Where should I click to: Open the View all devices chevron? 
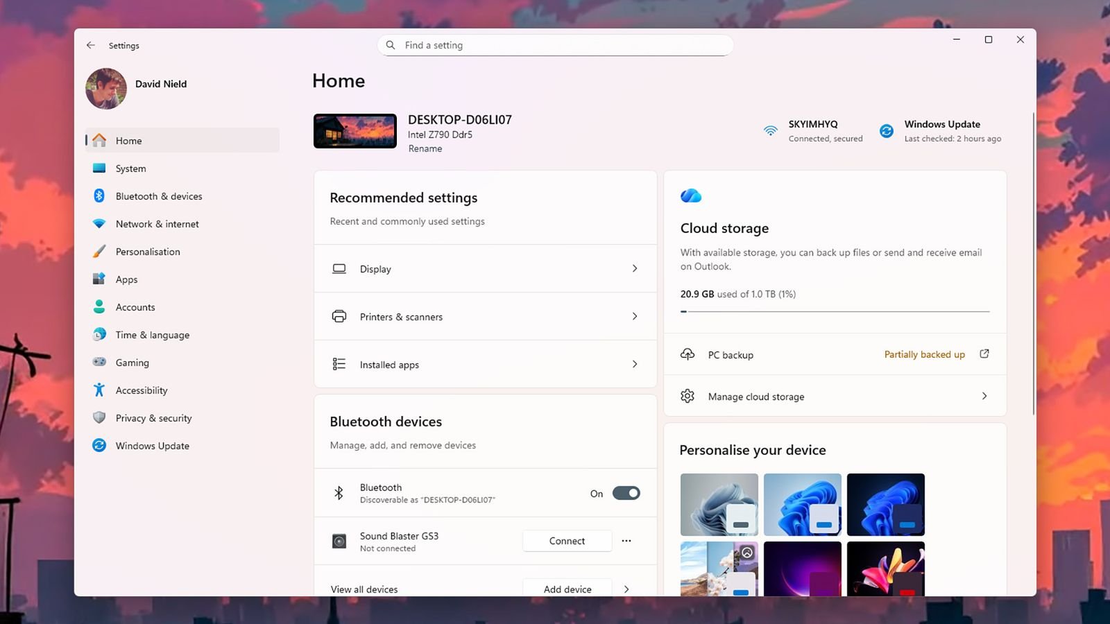[626, 589]
